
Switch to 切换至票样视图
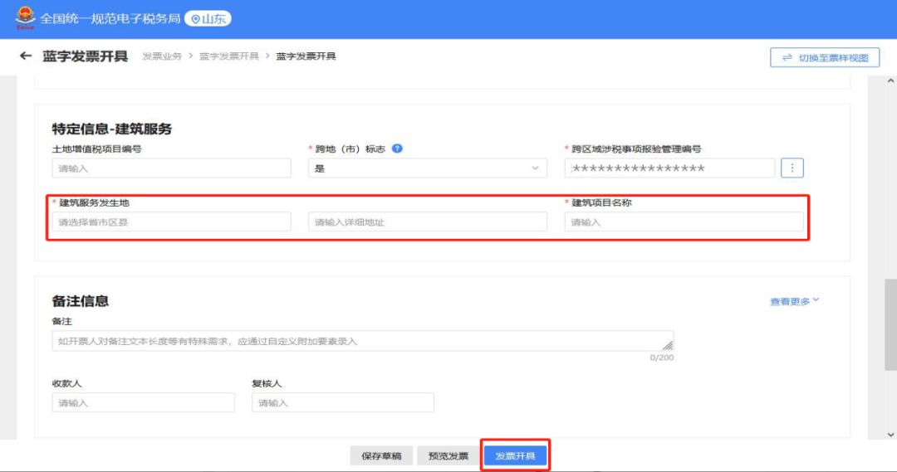[x=825, y=58]
